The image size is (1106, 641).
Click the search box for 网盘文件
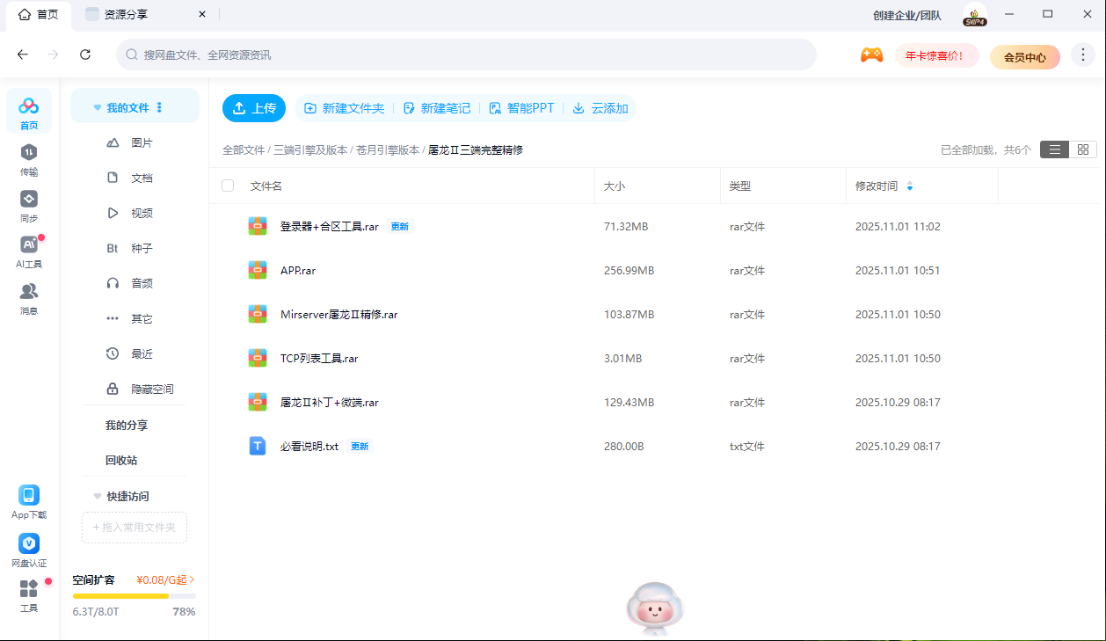coord(466,55)
